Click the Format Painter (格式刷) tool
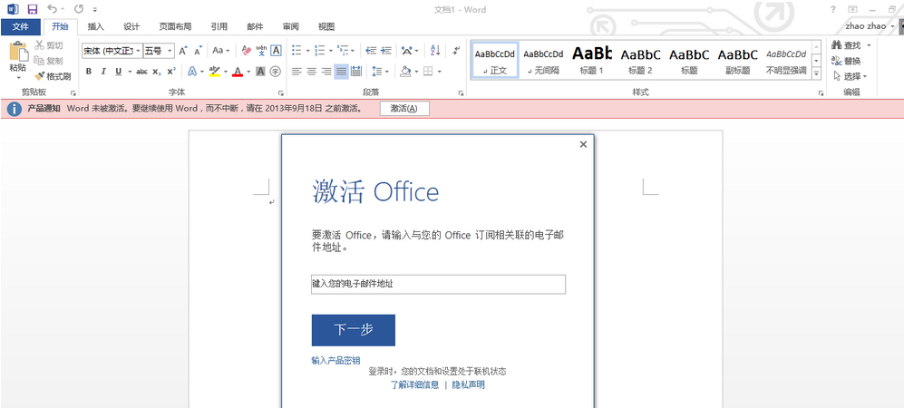Screen dimensions: 904x408 [x=53, y=76]
